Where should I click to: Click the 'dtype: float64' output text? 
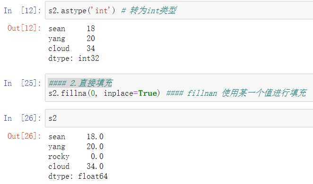coord(78,176)
